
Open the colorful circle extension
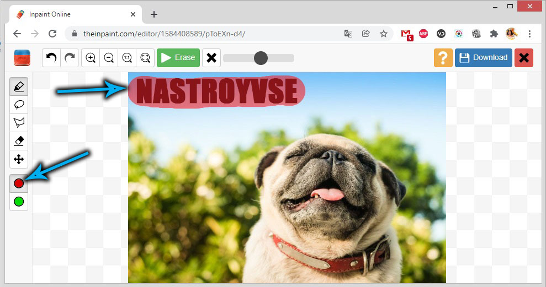459,34
